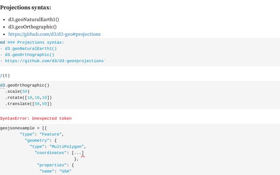Viewport: 280px width, 175px height.
Task: Click the .scale(50) code line
Action: tap(17, 91)
